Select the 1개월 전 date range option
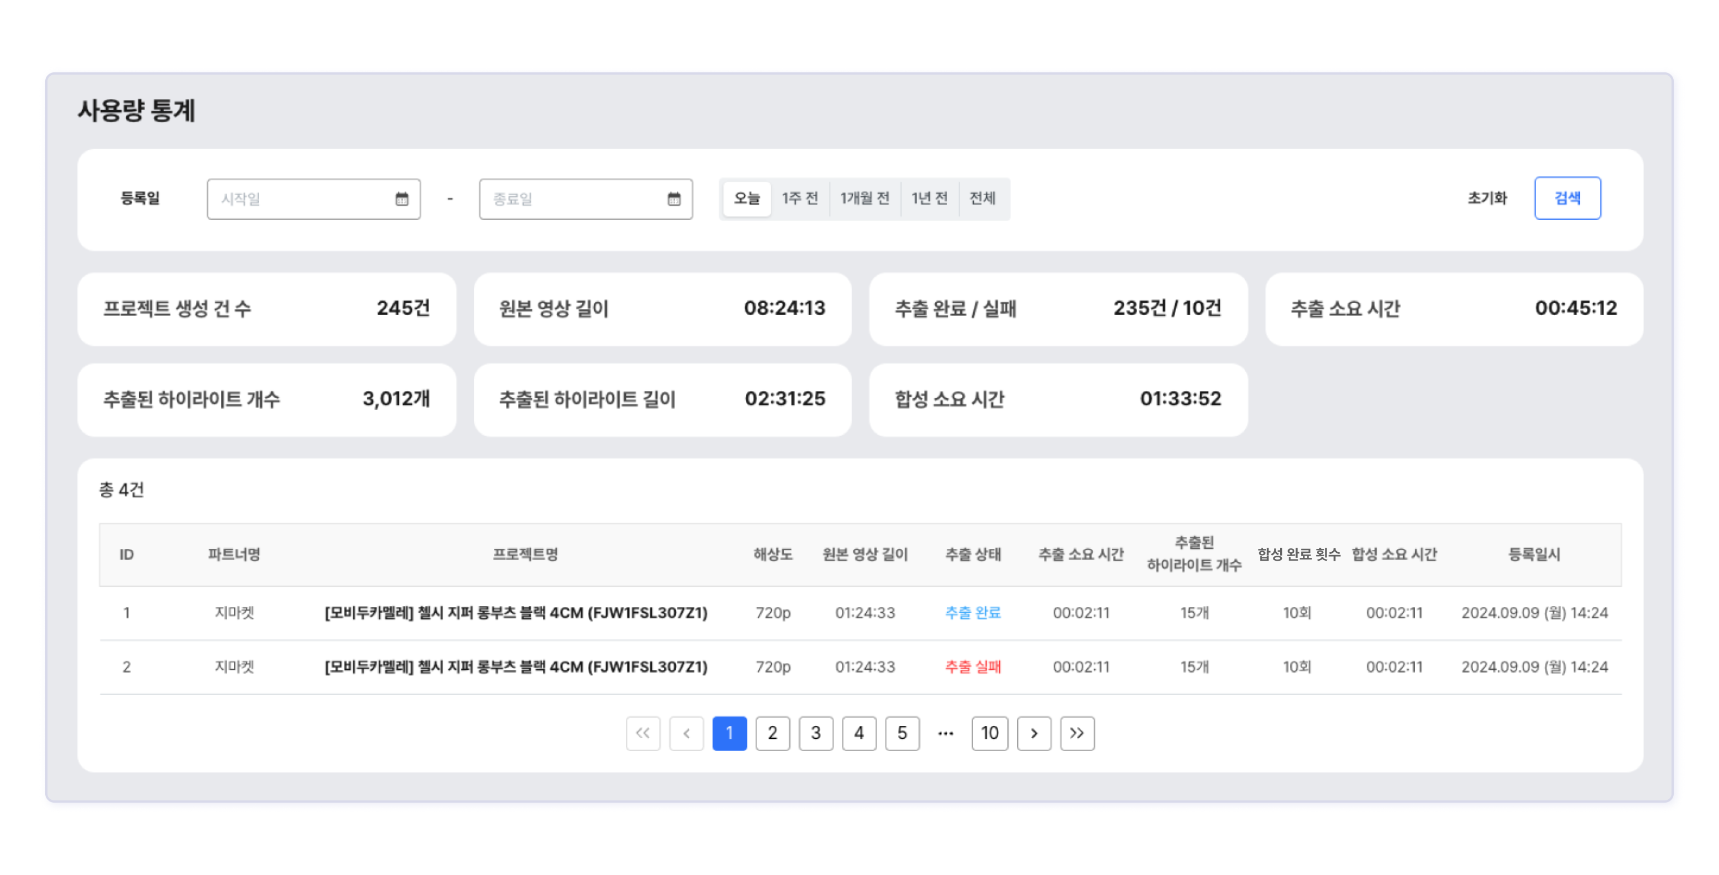Viewport: 1719px width, 875px height. click(x=865, y=198)
